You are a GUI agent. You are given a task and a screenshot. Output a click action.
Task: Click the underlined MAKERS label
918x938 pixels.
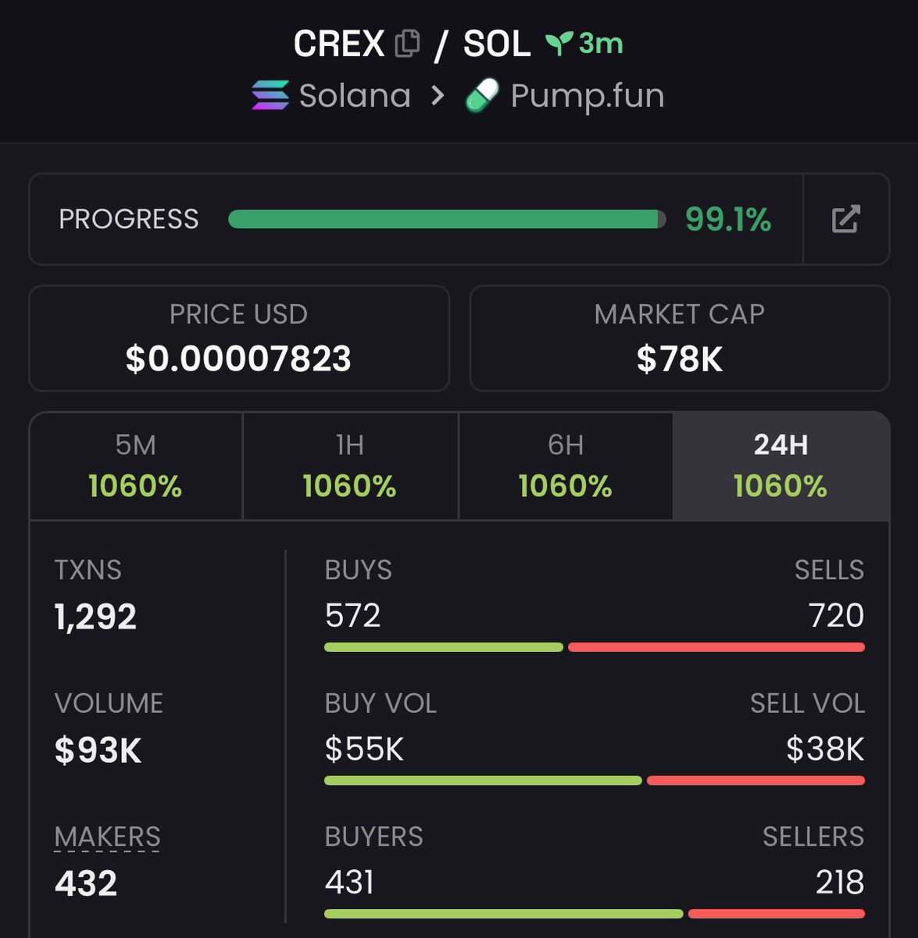(x=107, y=837)
